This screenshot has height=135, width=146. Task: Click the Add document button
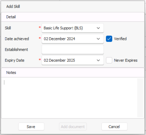coord(73,127)
